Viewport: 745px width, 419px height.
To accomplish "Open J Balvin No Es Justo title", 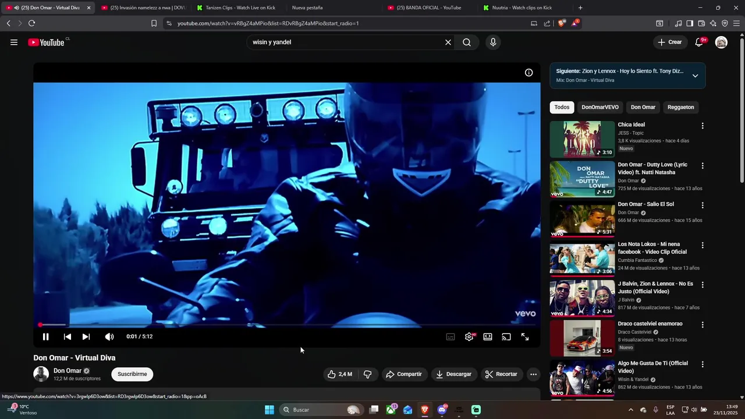I will coord(655,287).
